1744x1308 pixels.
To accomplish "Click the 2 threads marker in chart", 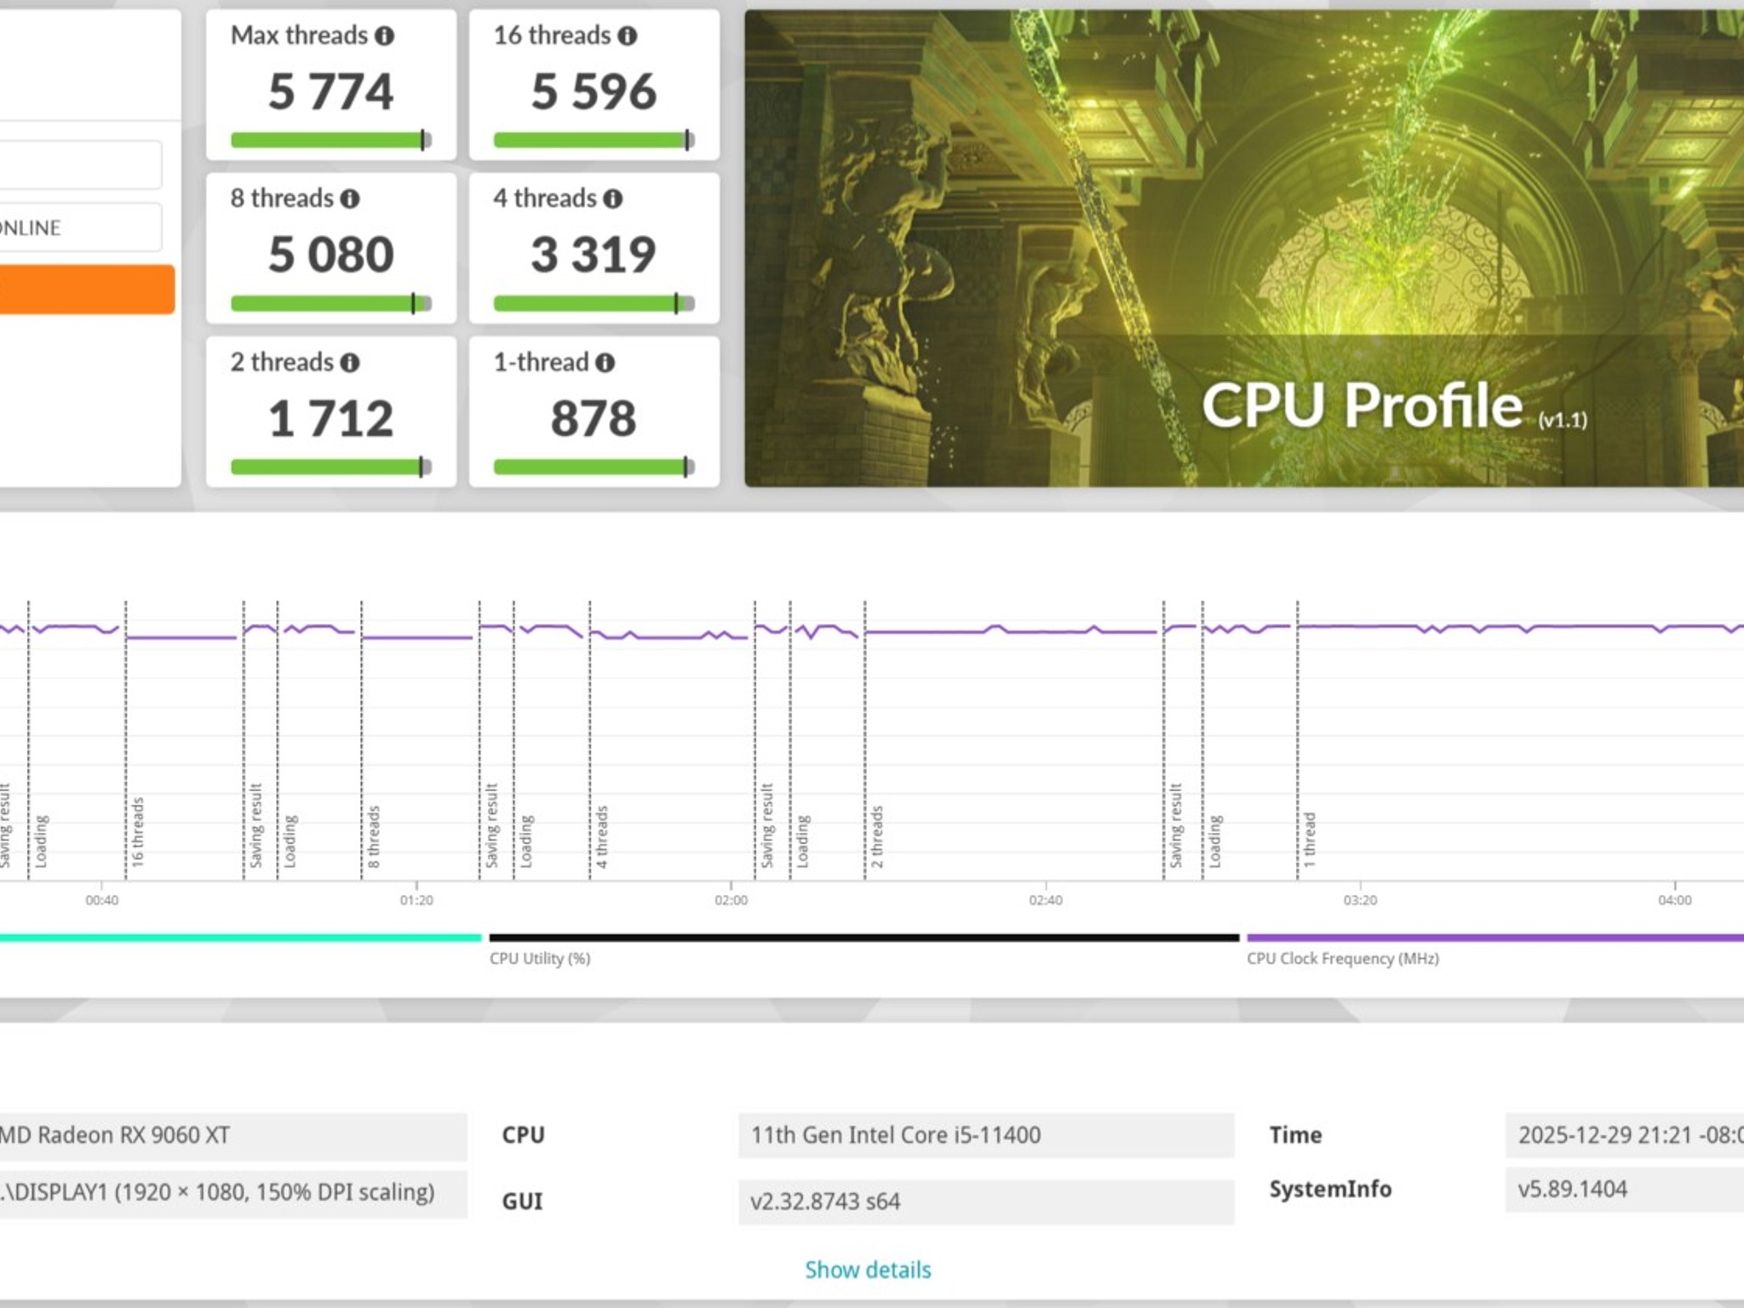I will pos(877,836).
